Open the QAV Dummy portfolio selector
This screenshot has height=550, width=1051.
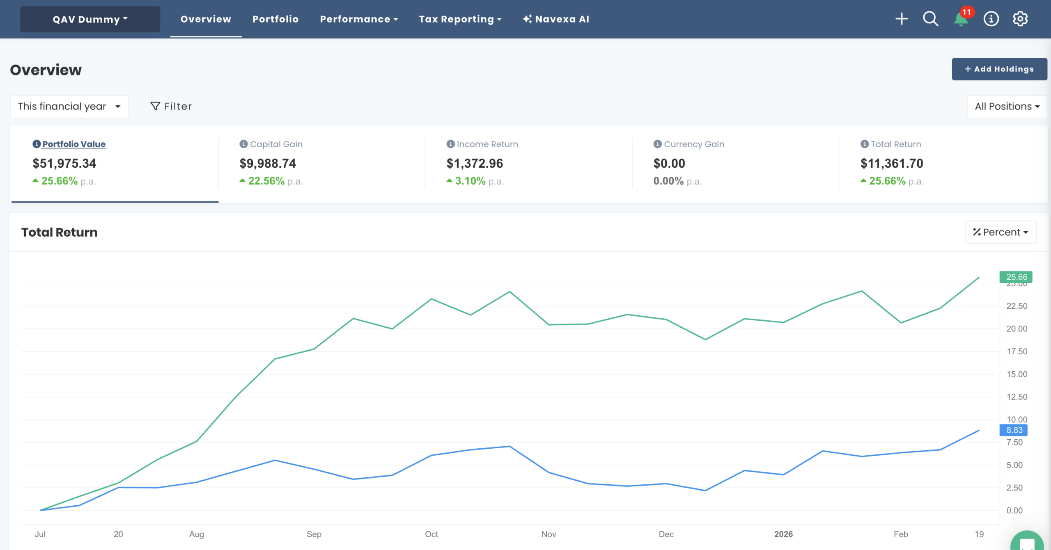click(89, 19)
